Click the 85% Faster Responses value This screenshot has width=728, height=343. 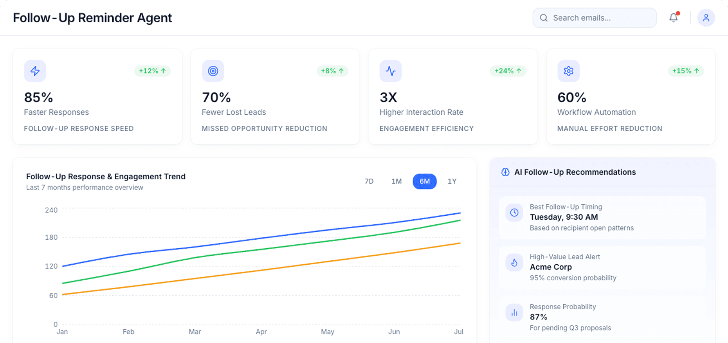38,97
